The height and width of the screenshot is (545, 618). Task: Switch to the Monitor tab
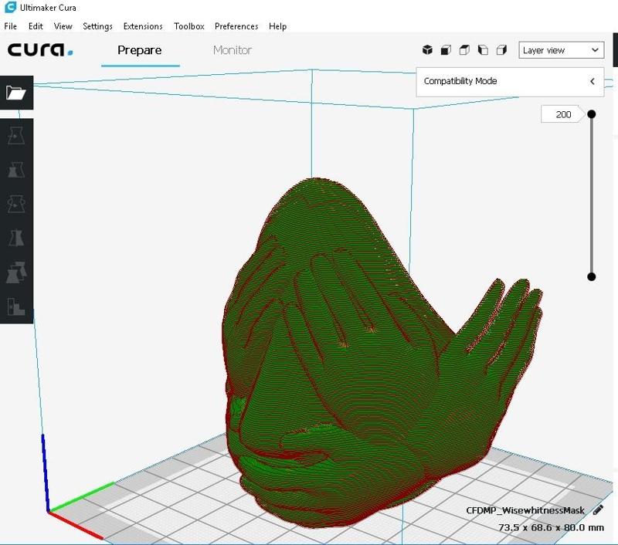click(x=233, y=50)
